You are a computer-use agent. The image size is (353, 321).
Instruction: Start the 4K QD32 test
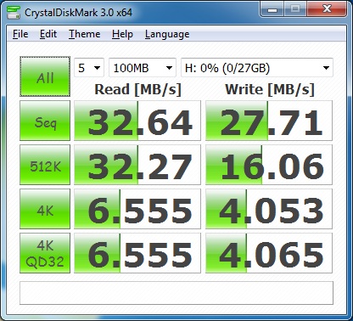(x=45, y=253)
